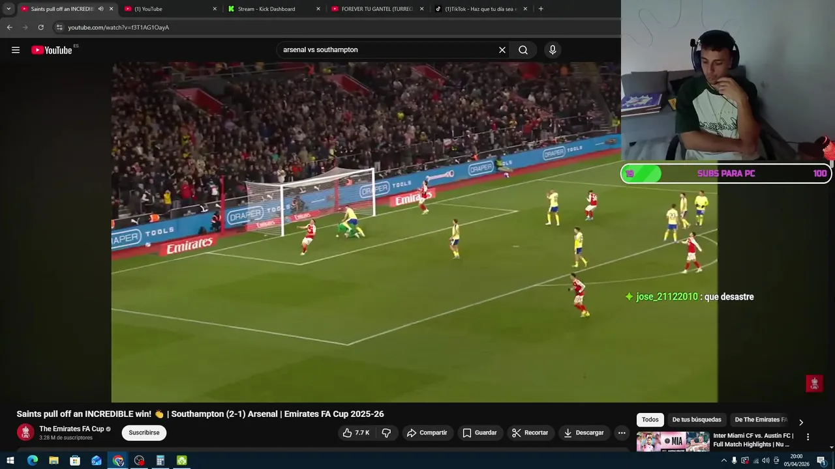
Task: Click the Compartir share button
Action: point(427,433)
